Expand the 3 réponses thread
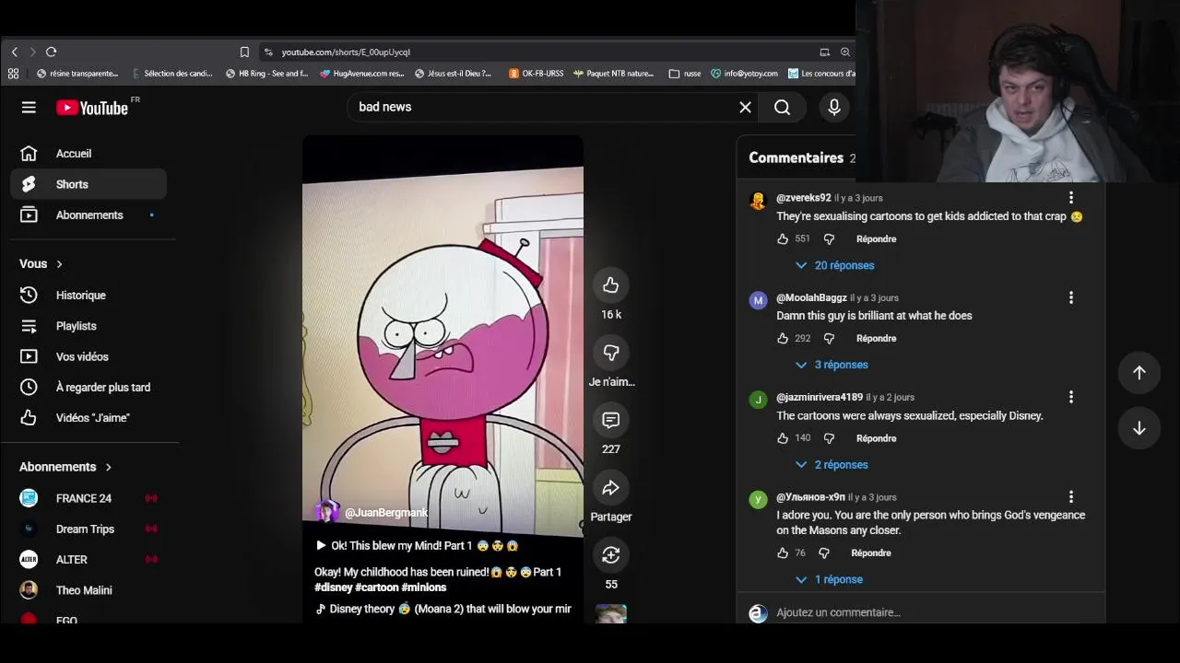The image size is (1180, 663). [x=832, y=365]
